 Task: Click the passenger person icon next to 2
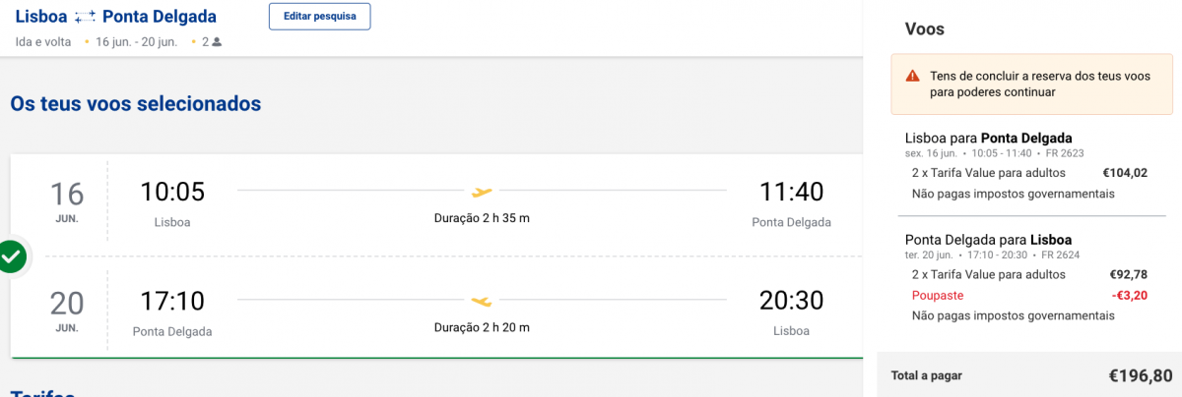pos(217,42)
